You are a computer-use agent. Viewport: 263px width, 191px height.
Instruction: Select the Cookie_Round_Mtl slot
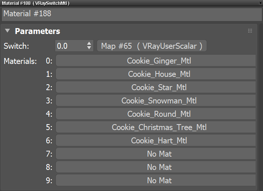[x=156, y=114]
